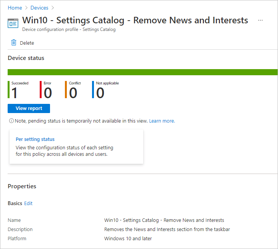Click the Home breadcrumb link
The image size is (278, 249).
coord(15,8)
